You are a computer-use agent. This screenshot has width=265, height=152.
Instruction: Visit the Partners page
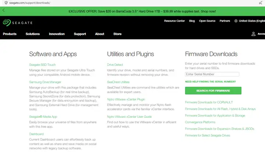click(225, 21)
